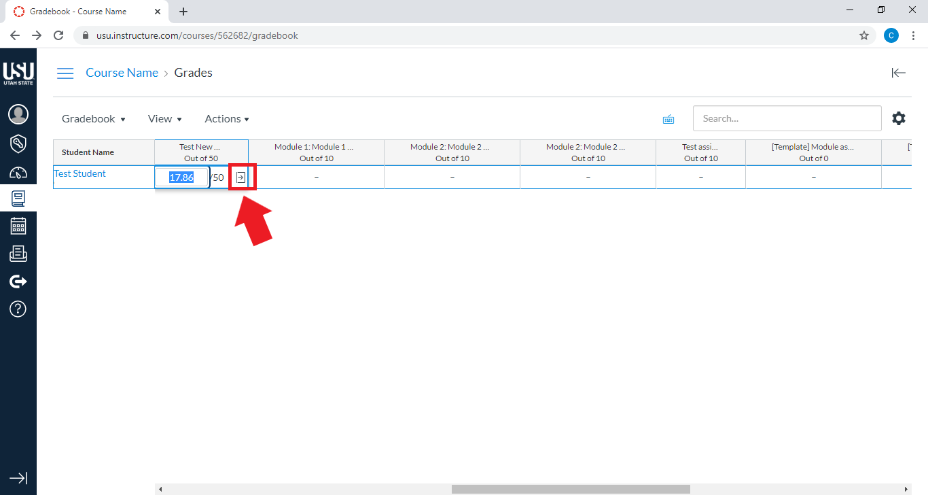Go to the Dashboard gauge icon
Viewport: 928px width, 495px height.
point(18,172)
